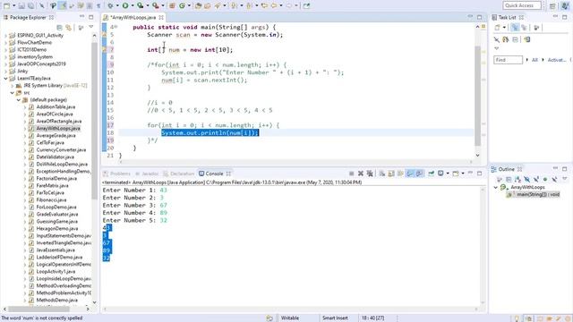Click the Hide Non-Public Members icon in Outline
The height and width of the screenshot is (322, 573).
545,179
